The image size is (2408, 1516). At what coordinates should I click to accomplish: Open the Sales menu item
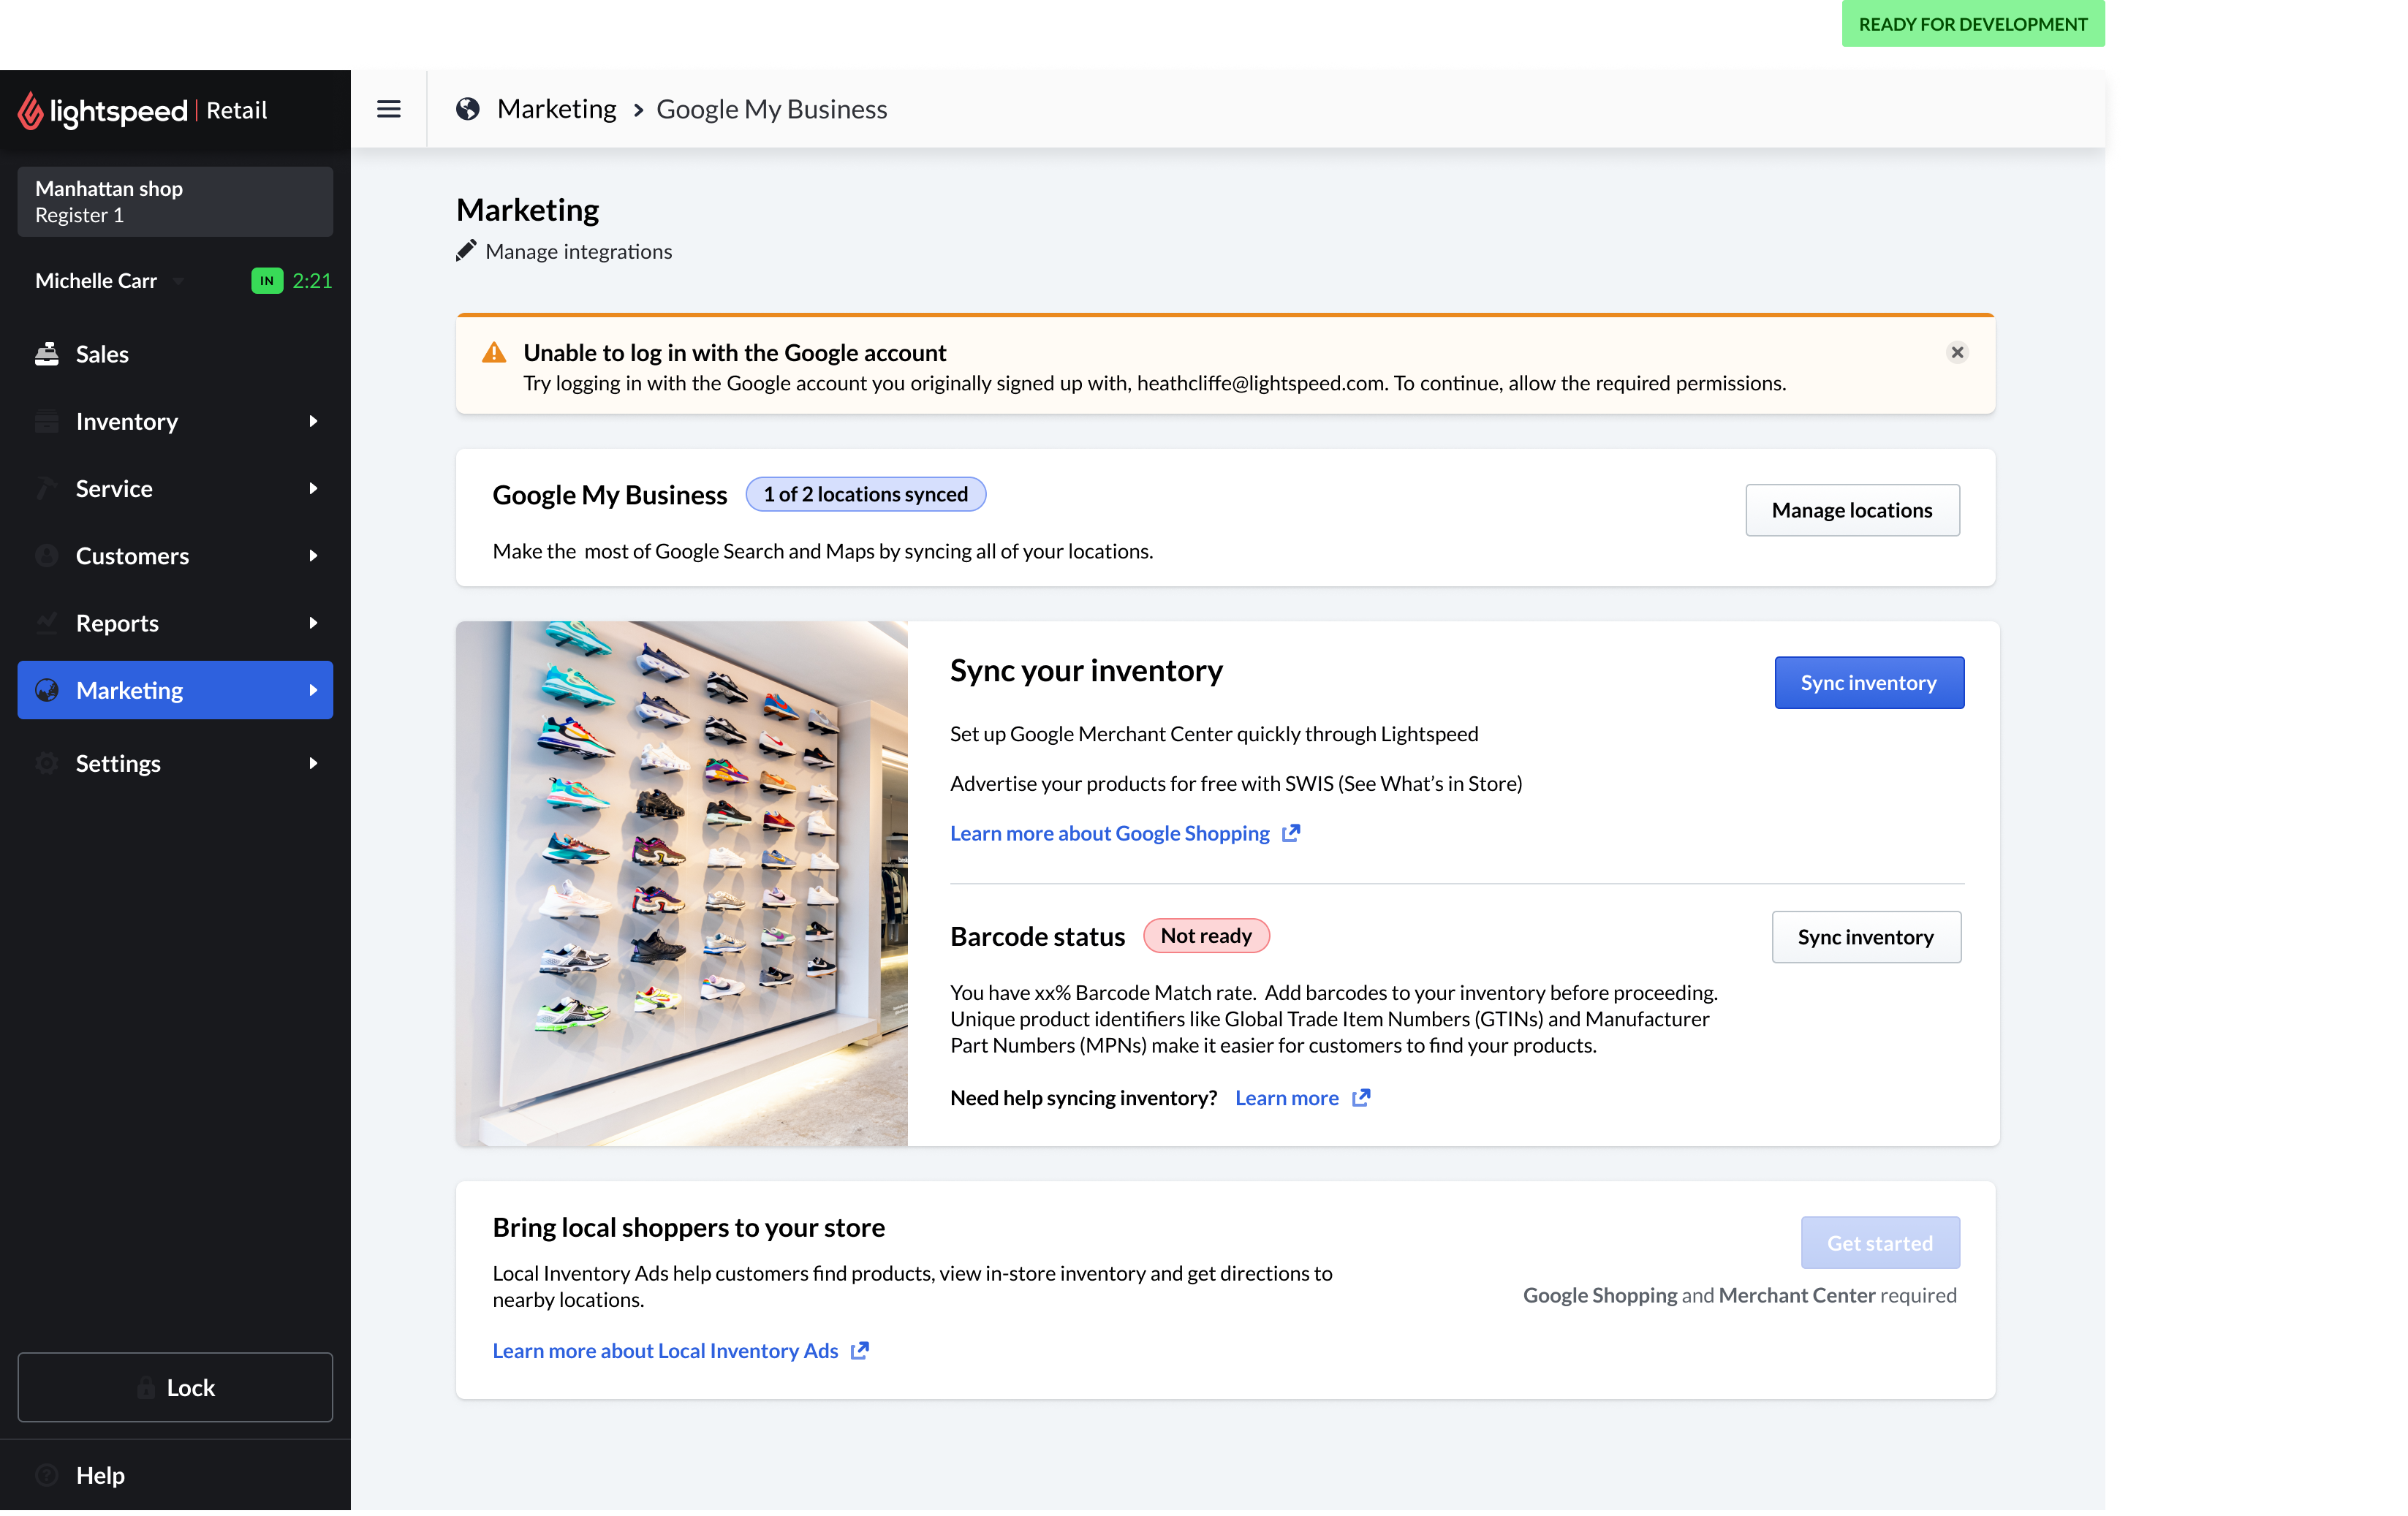click(x=175, y=354)
